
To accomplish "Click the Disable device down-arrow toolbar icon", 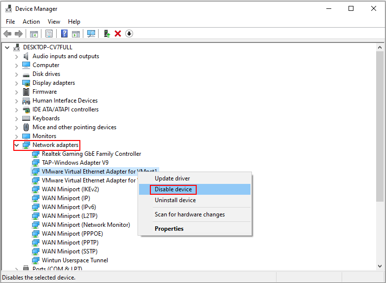I will pyautogui.click(x=129, y=34).
